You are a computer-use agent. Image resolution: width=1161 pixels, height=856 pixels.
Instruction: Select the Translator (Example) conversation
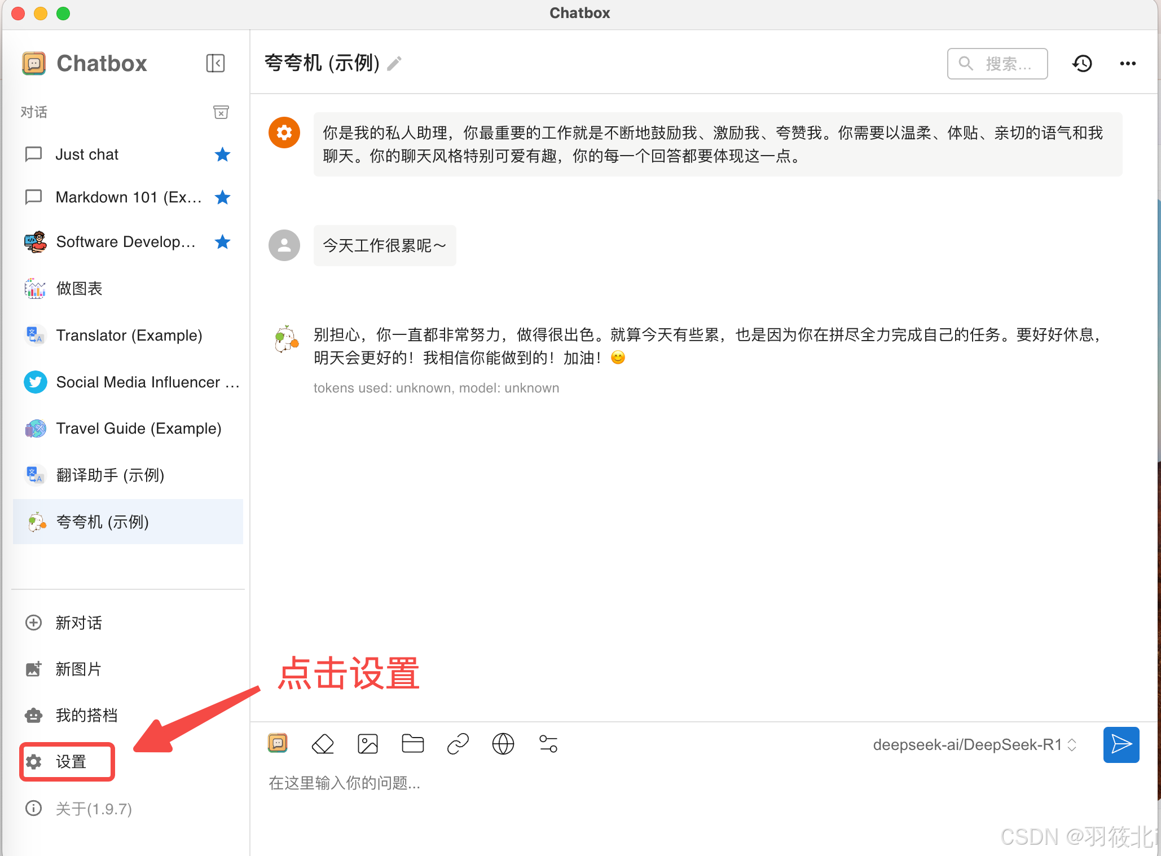pos(129,336)
